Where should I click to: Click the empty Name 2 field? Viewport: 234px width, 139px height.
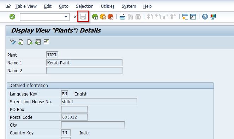[84, 70]
